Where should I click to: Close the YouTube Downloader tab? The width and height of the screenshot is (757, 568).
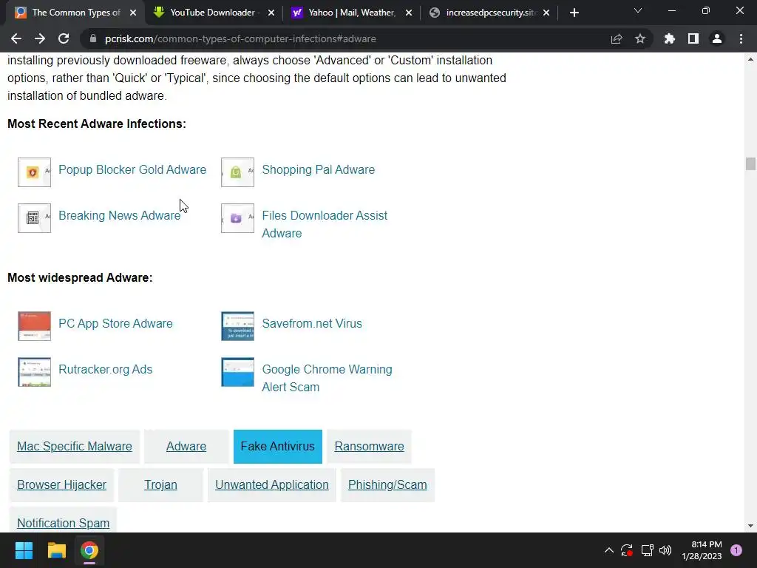[271, 13]
